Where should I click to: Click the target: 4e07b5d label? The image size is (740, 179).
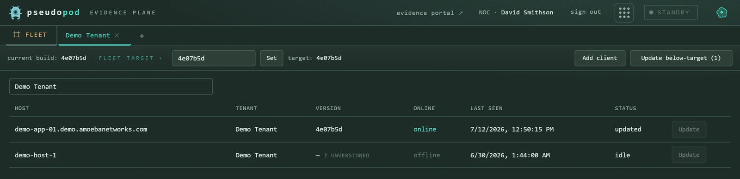coord(314,58)
